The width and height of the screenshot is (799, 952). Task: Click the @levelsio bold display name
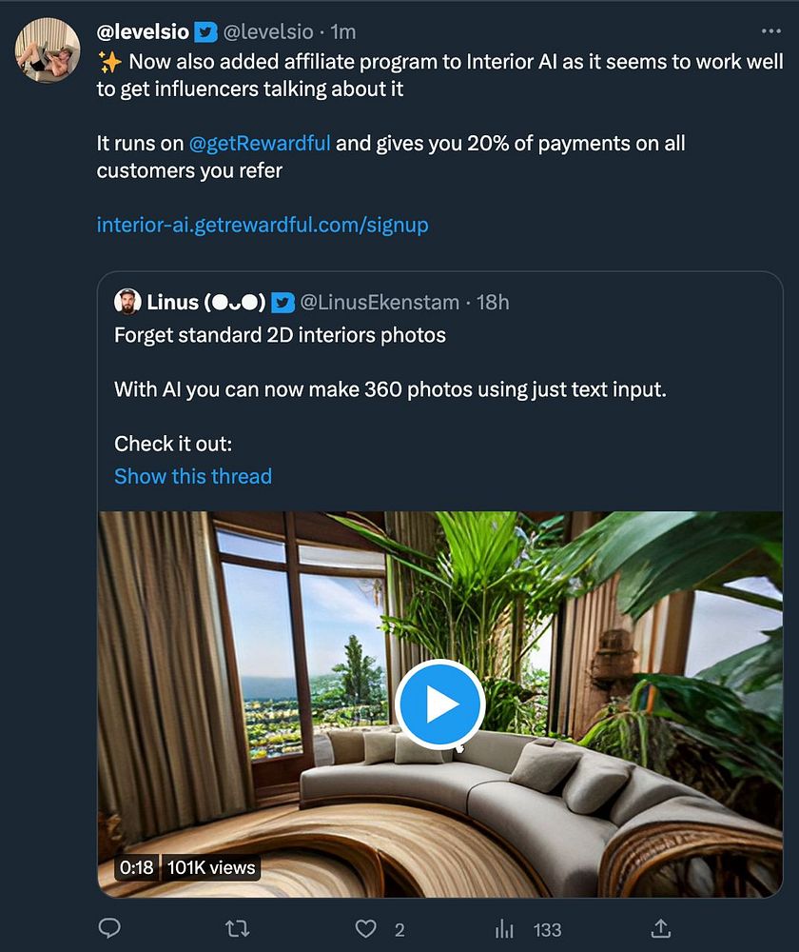click(x=143, y=31)
